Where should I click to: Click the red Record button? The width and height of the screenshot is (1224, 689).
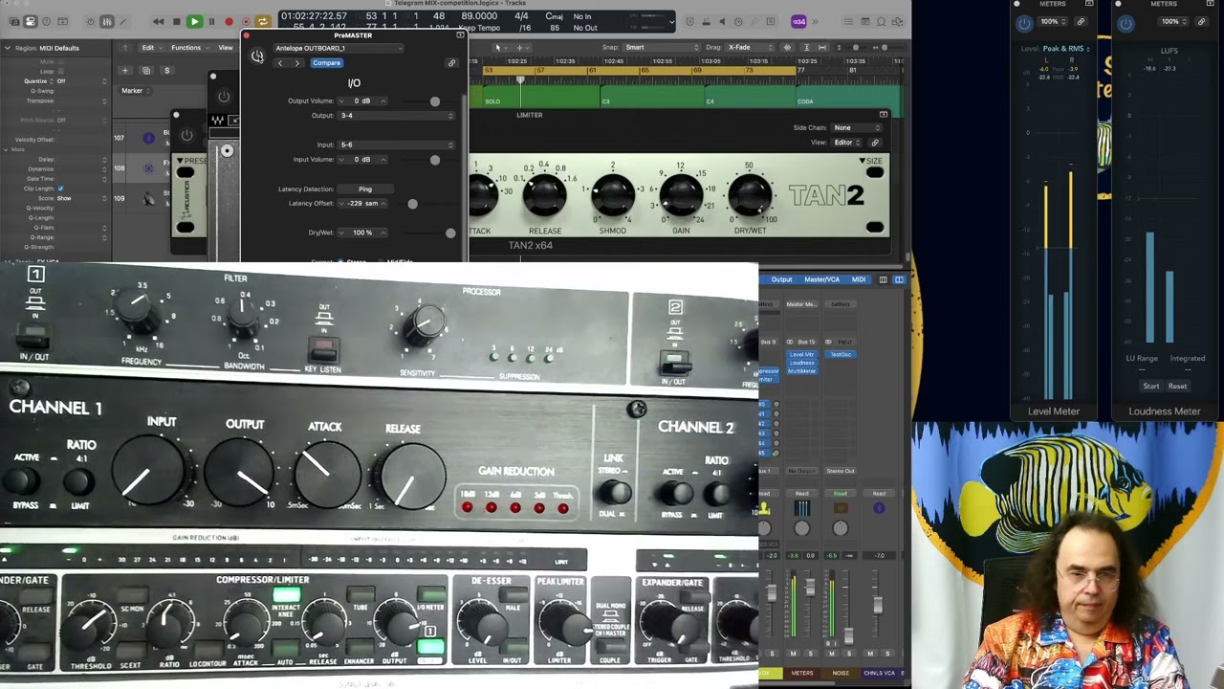tap(229, 21)
